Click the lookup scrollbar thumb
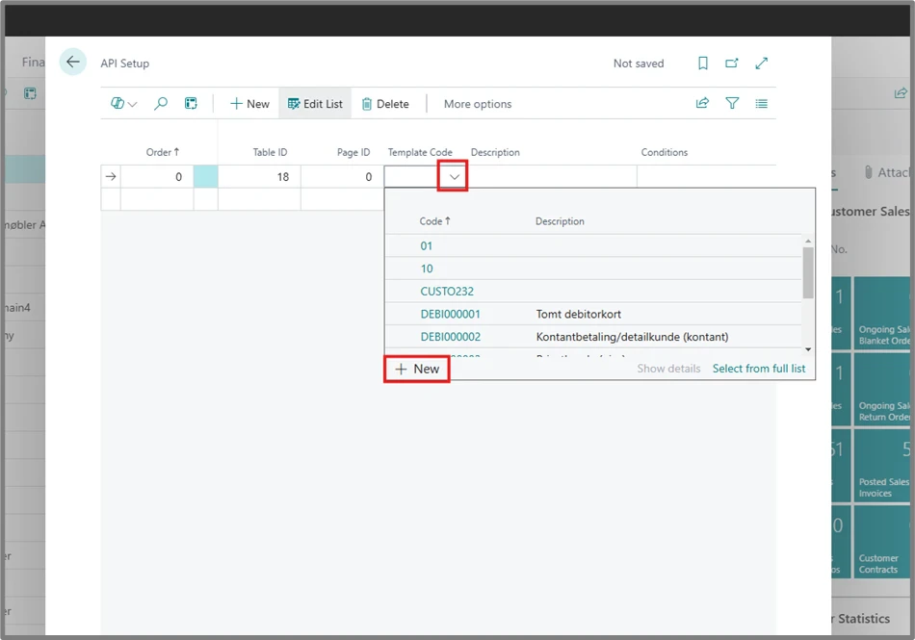Screen dimensions: 915x640 pyautogui.click(x=808, y=272)
